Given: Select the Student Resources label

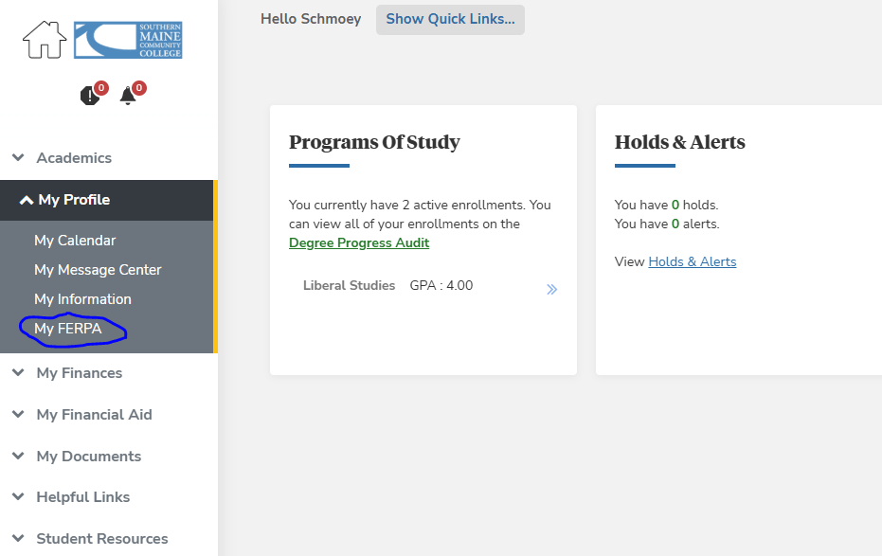Looking at the screenshot, I should [x=102, y=539].
